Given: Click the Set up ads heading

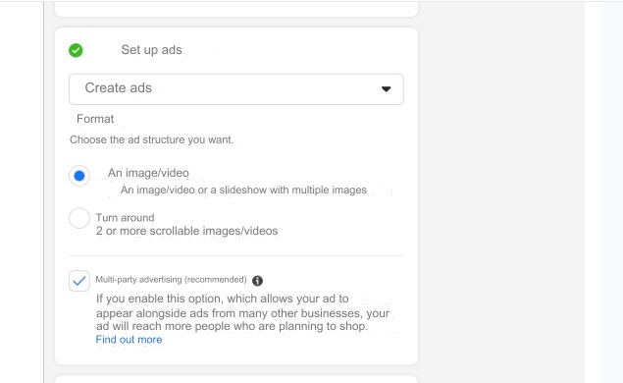Looking at the screenshot, I should (x=151, y=50).
